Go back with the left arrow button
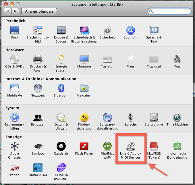The image size is (195, 185). 7,11
